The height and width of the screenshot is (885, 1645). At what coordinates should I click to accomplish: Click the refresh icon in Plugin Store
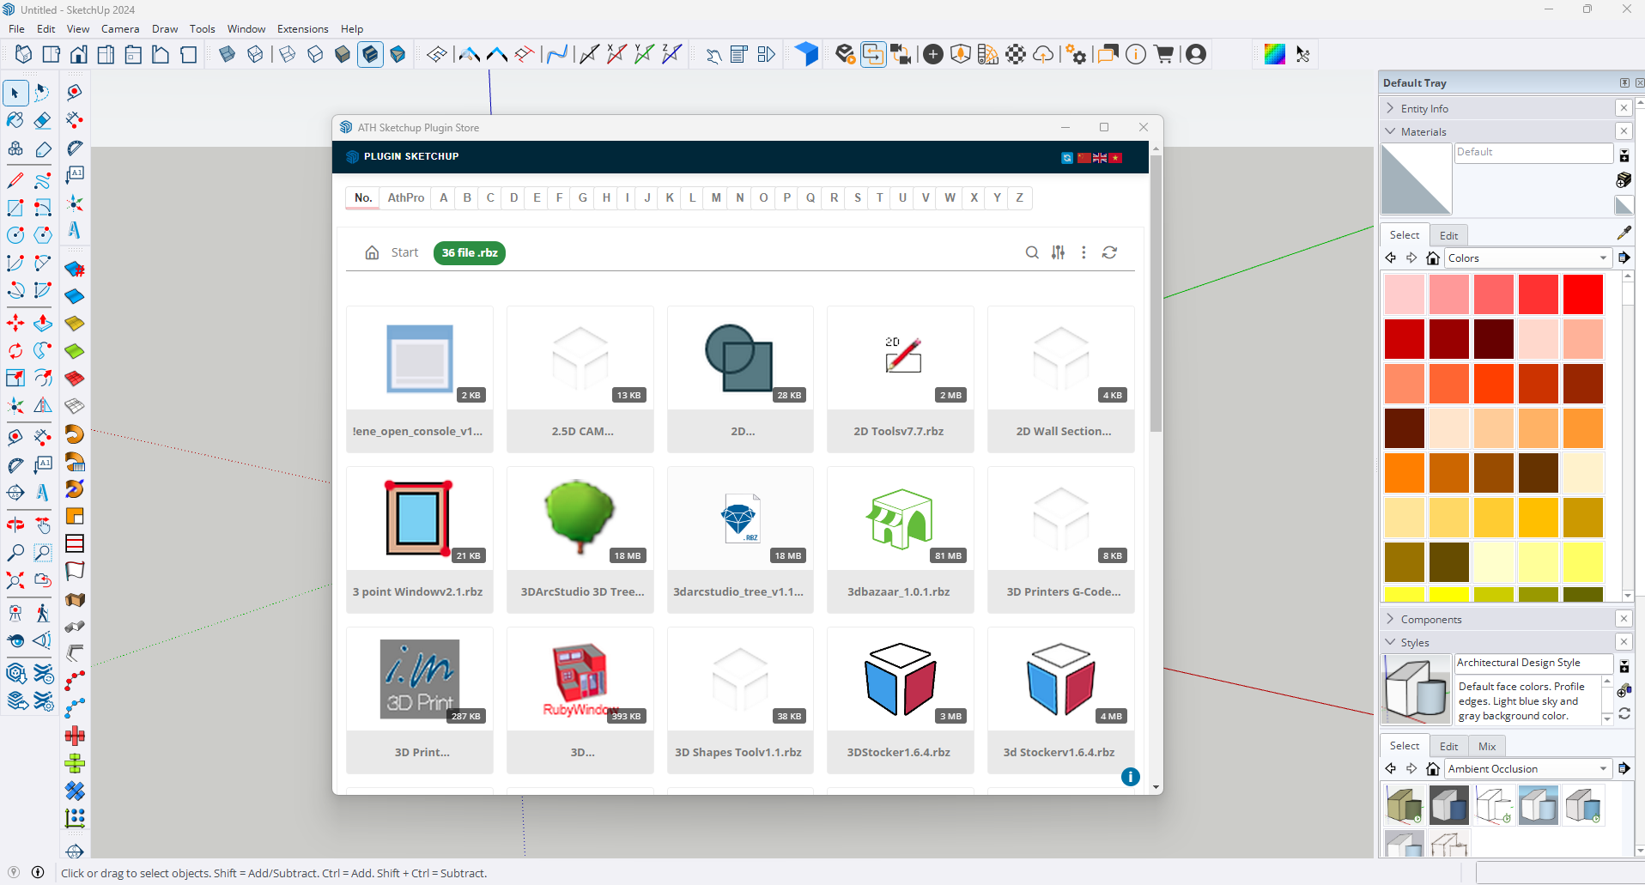click(x=1109, y=252)
